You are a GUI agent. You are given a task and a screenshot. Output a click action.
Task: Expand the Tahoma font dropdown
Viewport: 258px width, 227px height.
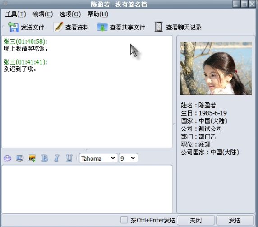98,158
